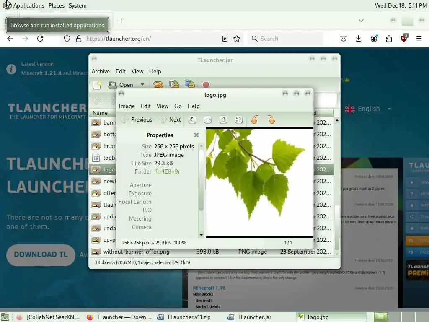Click the browser Search field
The width and height of the screenshot is (429, 322).
[285, 39]
